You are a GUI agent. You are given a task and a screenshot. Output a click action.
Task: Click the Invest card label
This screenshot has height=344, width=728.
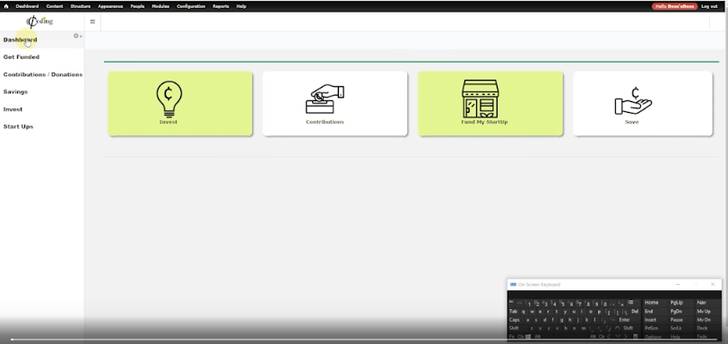[x=169, y=122]
